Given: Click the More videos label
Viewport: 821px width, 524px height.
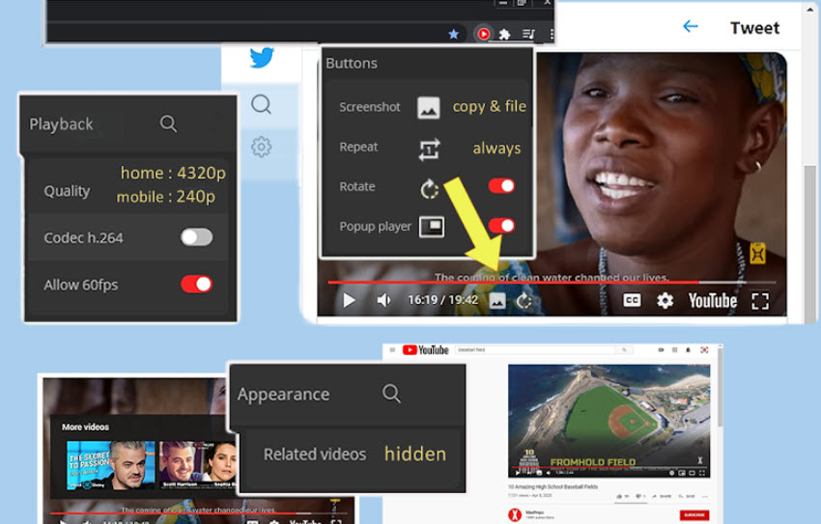Looking at the screenshot, I should [85, 427].
